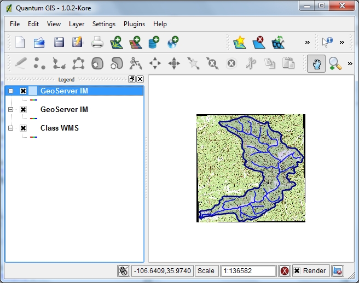Stop map rendering with red X button
Screen dimensions: 359x283
pyautogui.click(x=285, y=271)
